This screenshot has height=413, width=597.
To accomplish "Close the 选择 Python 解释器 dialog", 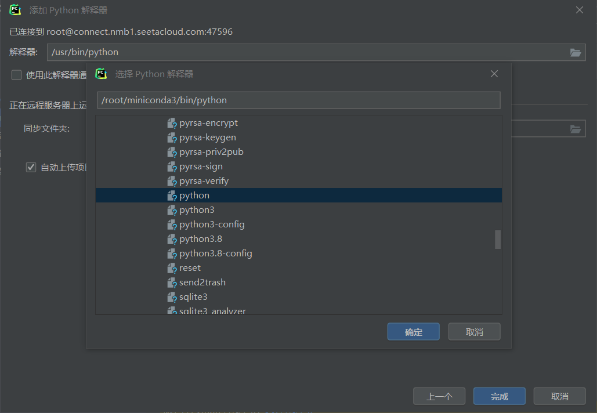I will pyautogui.click(x=494, y=74).
